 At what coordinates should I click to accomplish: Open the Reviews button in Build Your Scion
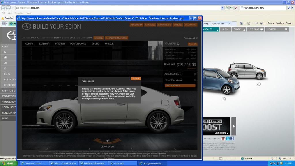click(136, 25)
